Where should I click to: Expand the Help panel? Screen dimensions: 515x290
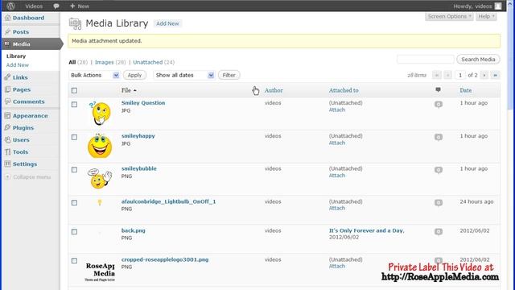pos(486,16)
